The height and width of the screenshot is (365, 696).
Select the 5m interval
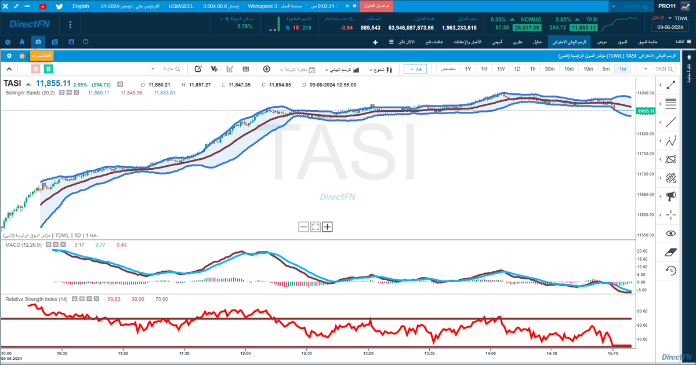tap(606, 69)
